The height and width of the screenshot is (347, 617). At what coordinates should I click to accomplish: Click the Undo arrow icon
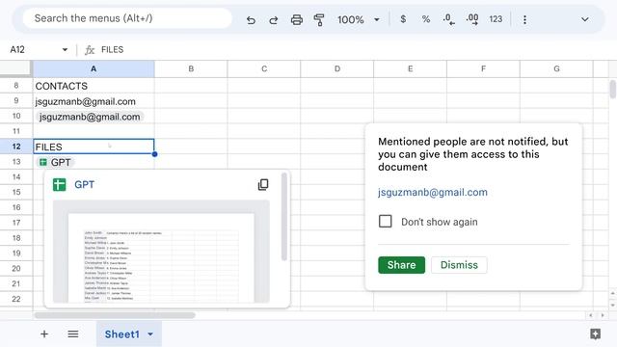click(251, 19)
